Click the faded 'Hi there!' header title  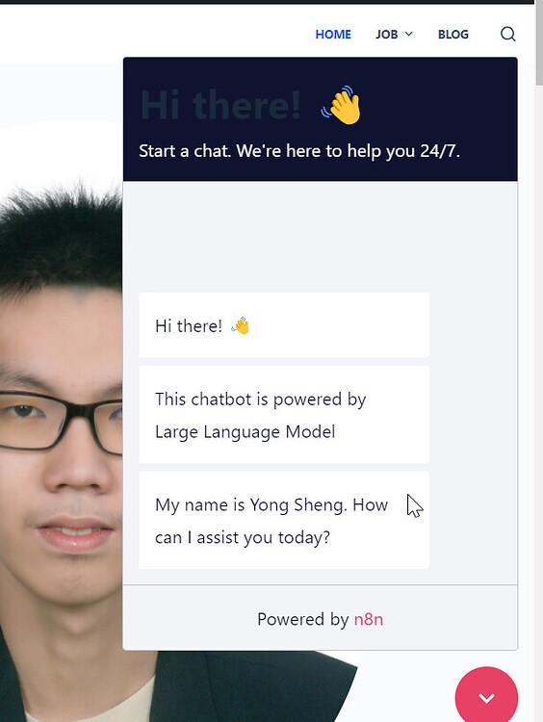(x=220, y=105)
